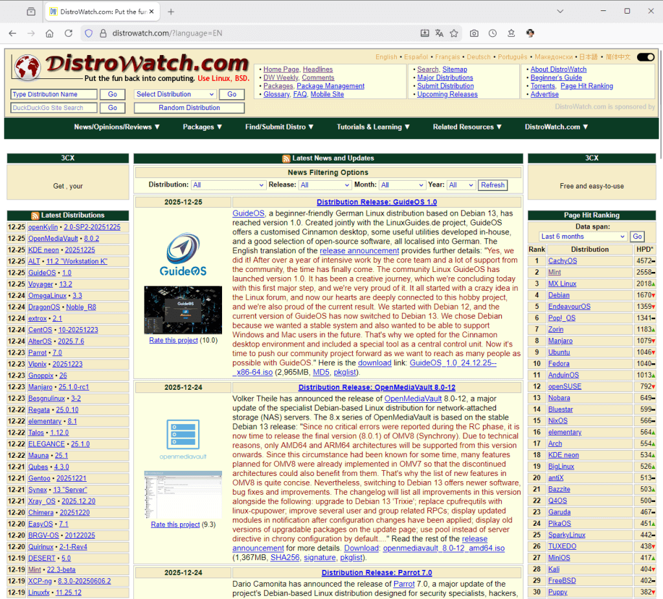Viewport: 663px width, 599px height.
Task: Open Distribution Release: Parrot 7.0 headline
Action: point(377,572)
